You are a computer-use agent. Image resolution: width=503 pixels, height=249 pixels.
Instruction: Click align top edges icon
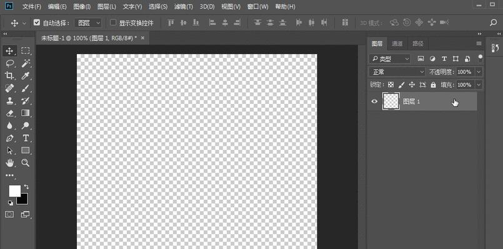coord(171,22)
